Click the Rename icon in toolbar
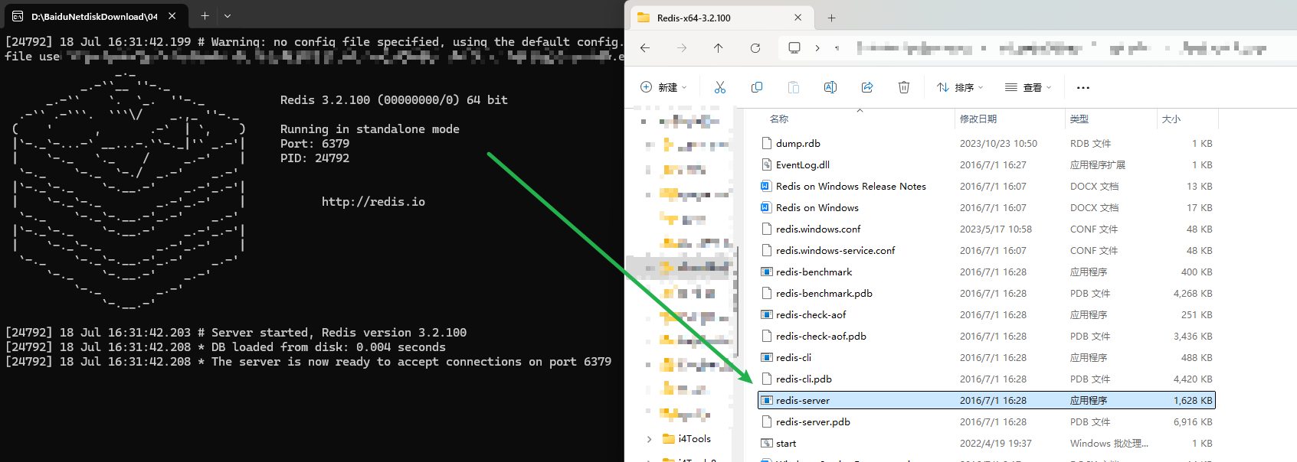The height and width of the screenshot is (462, 1297). (x=830, y=87)
